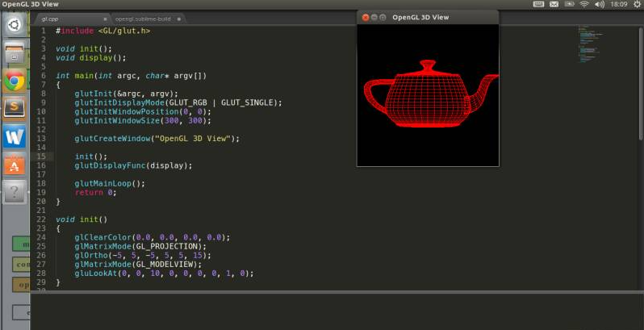Close the gl.cpp tab

105,19
